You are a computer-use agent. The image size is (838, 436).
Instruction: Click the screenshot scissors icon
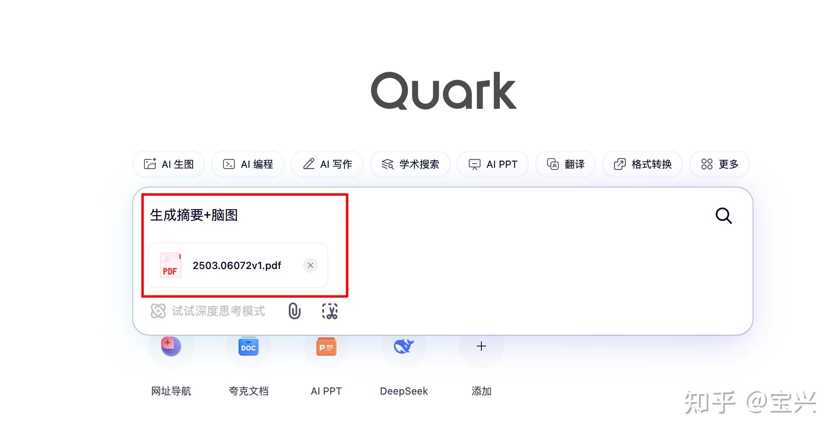[330, 311]
